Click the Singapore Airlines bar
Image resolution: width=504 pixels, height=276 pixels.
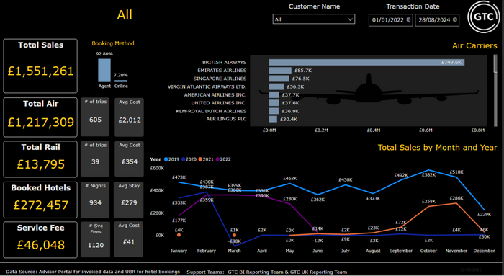click(x=279, y=79)
